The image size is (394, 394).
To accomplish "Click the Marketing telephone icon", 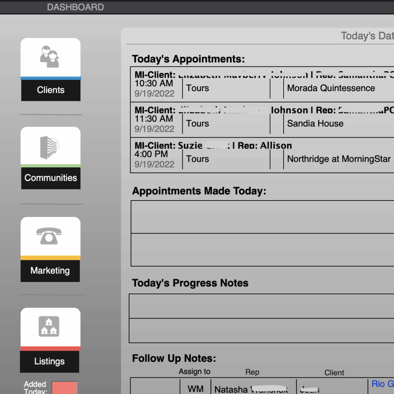I will coord(49,236).
